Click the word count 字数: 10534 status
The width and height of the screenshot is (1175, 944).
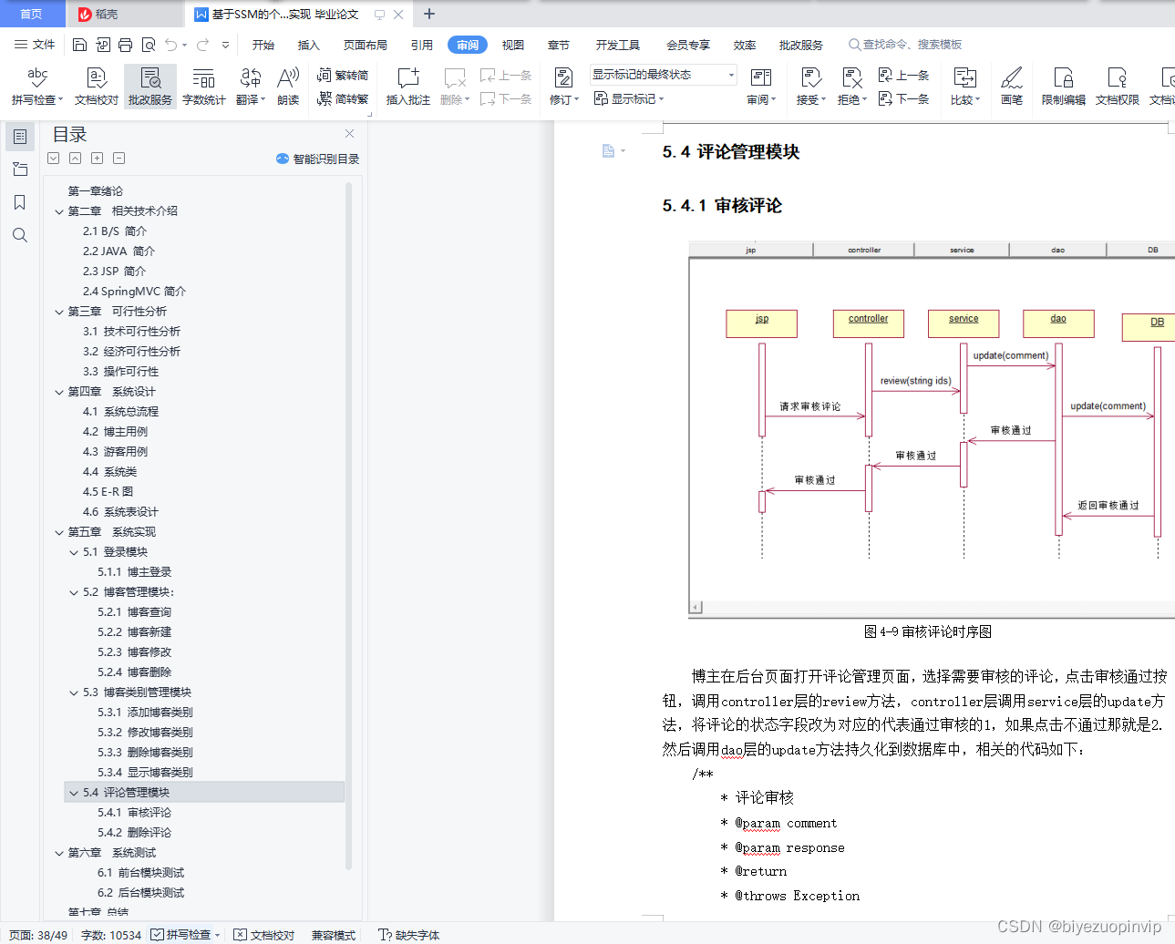[x=110, y=935]
